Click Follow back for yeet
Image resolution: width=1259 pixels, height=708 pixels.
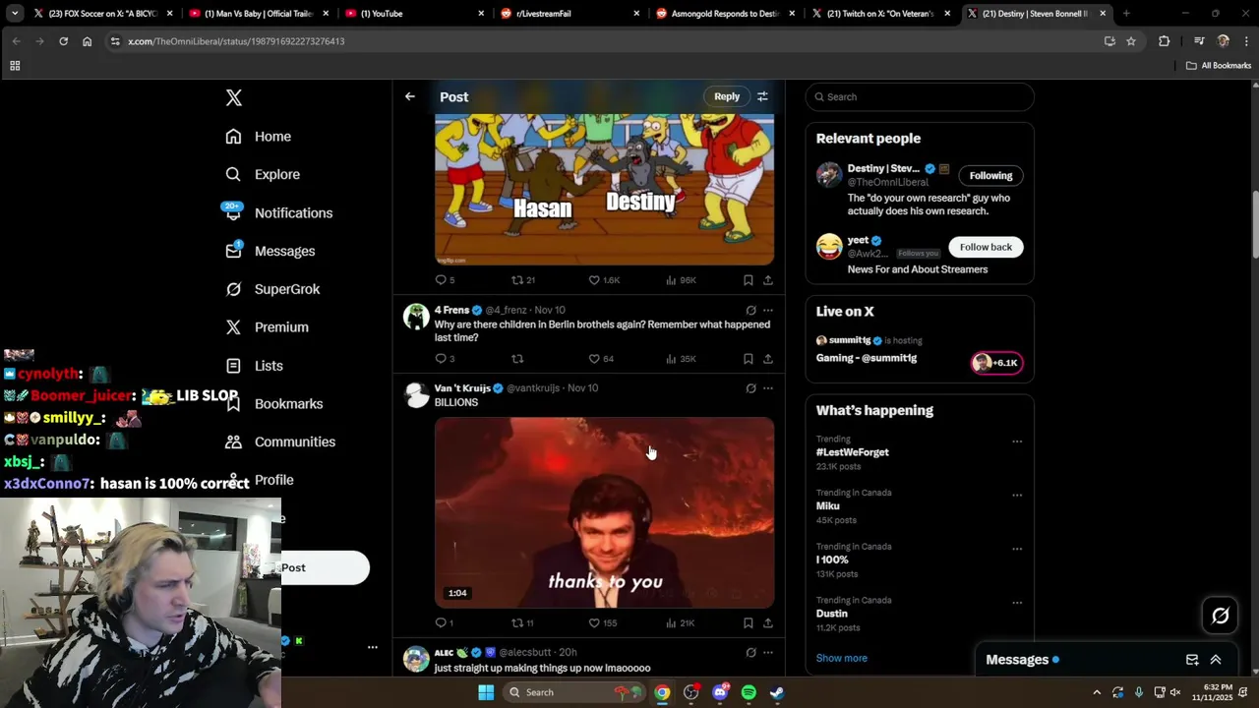(x=986, y=247)
